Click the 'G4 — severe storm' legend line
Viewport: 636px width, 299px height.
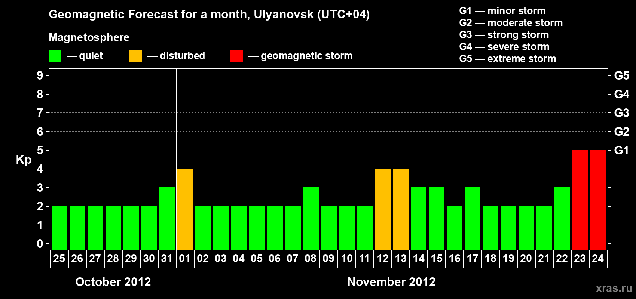(x=504, y=47)
